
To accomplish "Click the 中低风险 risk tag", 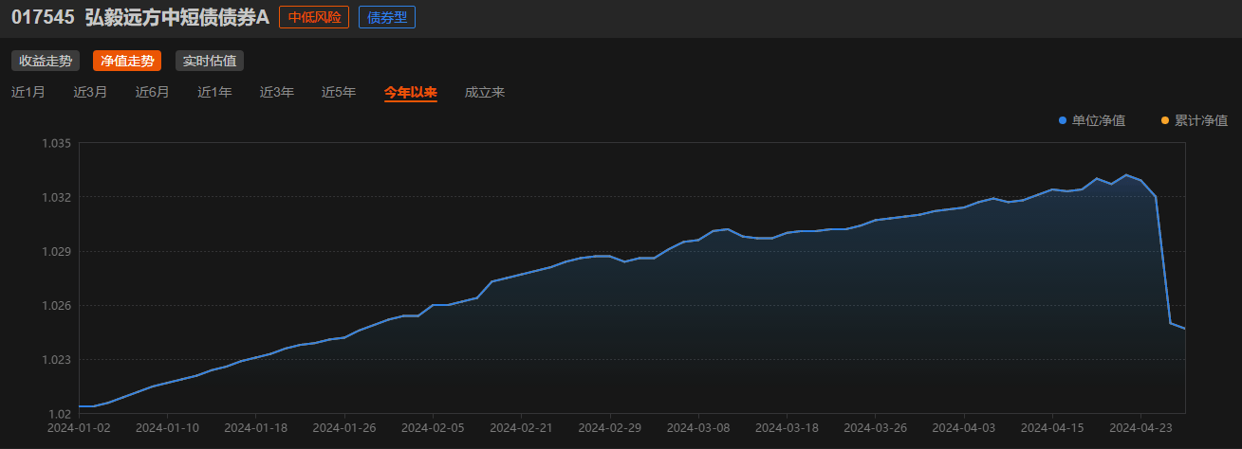I will (314, 17).
